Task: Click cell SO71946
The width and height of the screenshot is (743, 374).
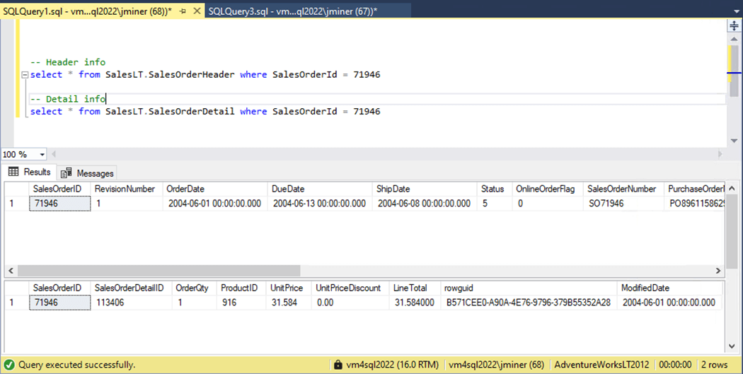Action: (623, 204)
